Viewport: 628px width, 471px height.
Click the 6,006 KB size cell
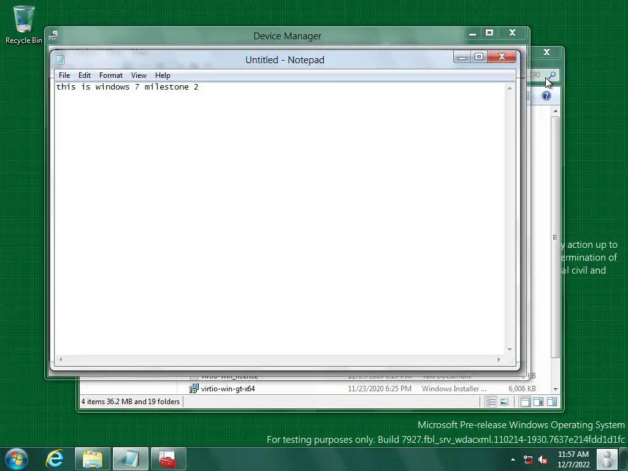pos(522,388)
